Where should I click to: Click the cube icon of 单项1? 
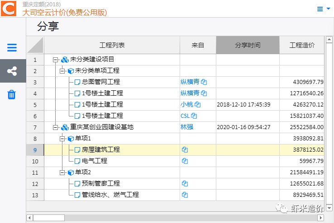coord(71,139)
